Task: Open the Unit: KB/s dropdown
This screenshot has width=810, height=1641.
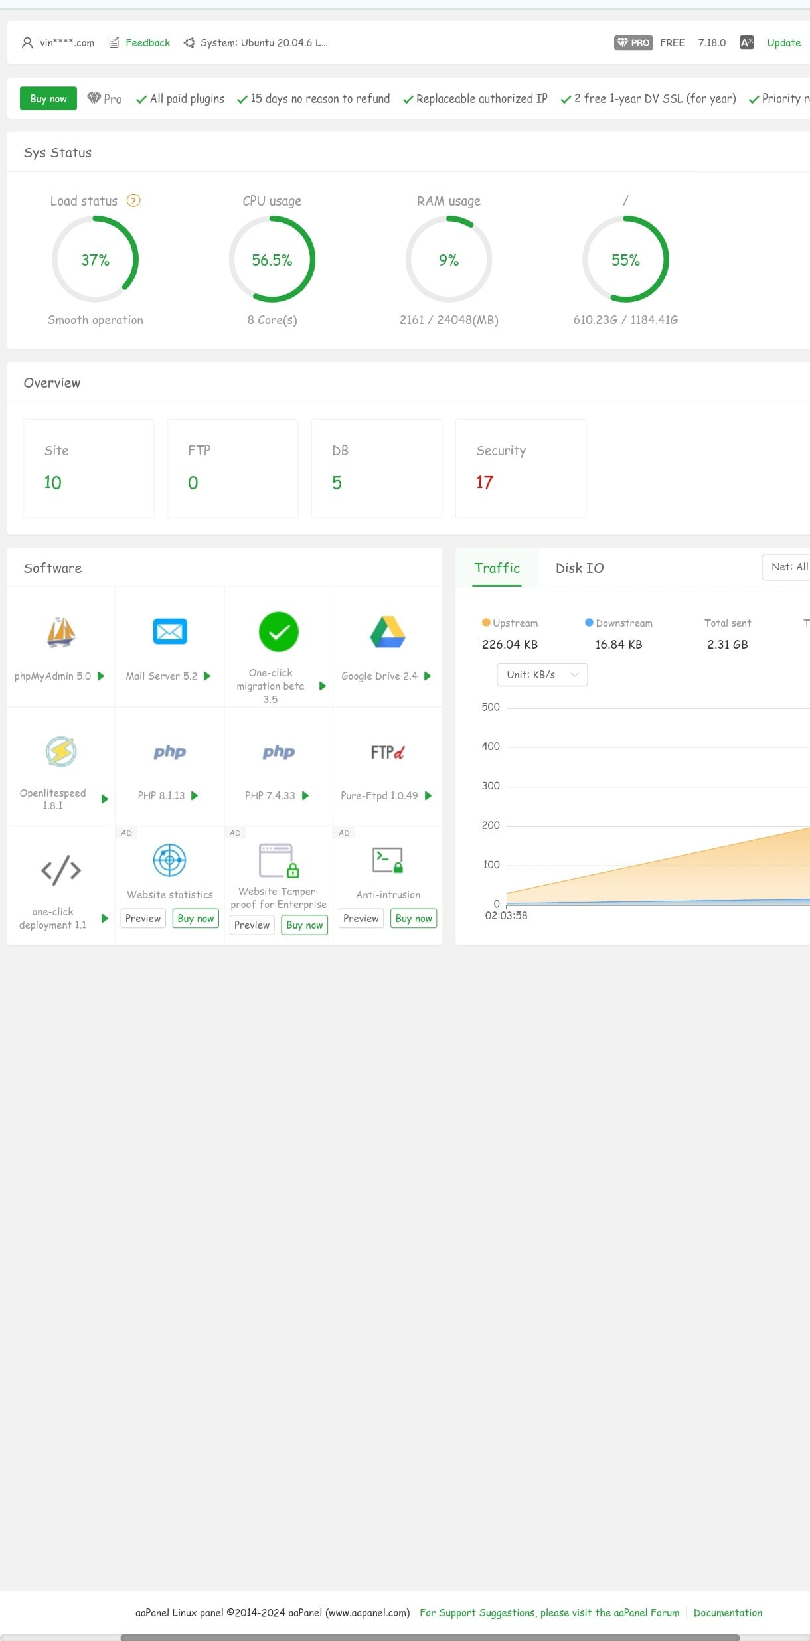Action: [x=542, y=674]
